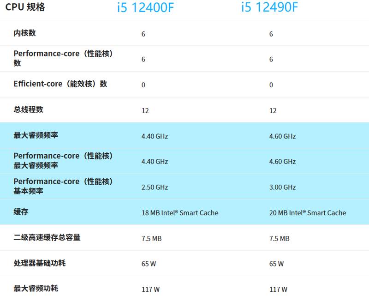Select the 二级高速缓存总容量 row label

click(47, 238)
